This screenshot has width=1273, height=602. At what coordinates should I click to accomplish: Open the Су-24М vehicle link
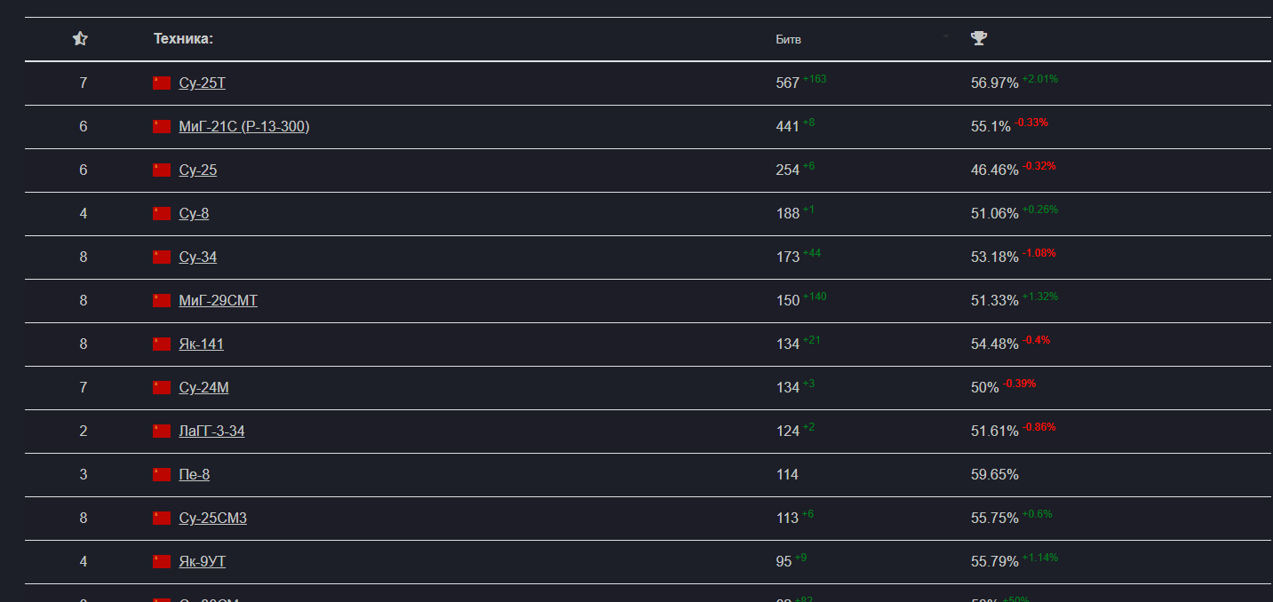coord(203,387)
